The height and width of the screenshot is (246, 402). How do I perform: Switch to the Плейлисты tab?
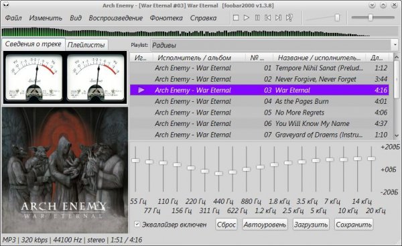coord(86,45)
